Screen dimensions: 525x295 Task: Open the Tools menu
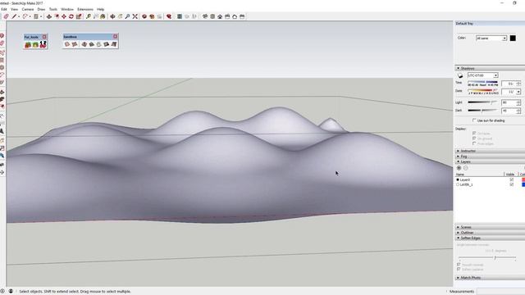tap(53, 9)
